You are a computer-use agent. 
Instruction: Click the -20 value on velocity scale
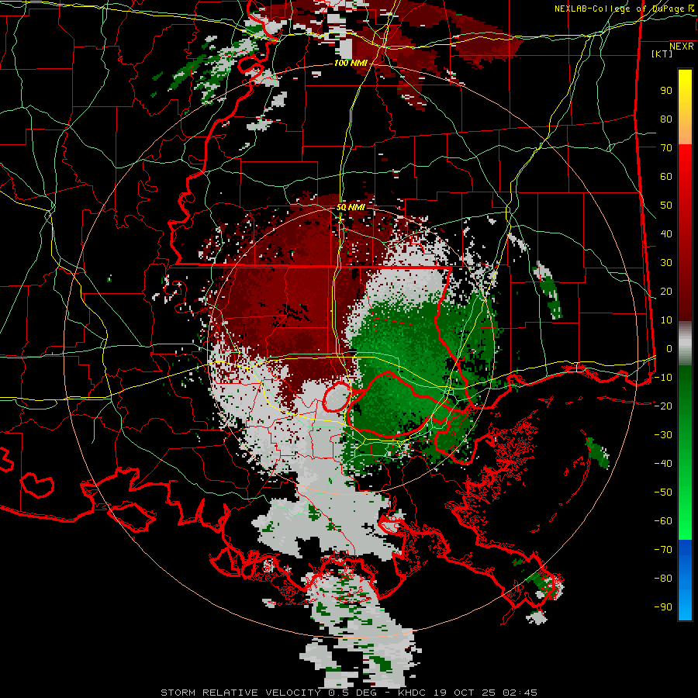point(663,406)
